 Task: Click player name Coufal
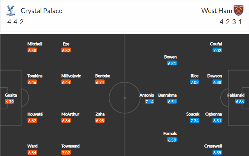click(x=216, y=44)
